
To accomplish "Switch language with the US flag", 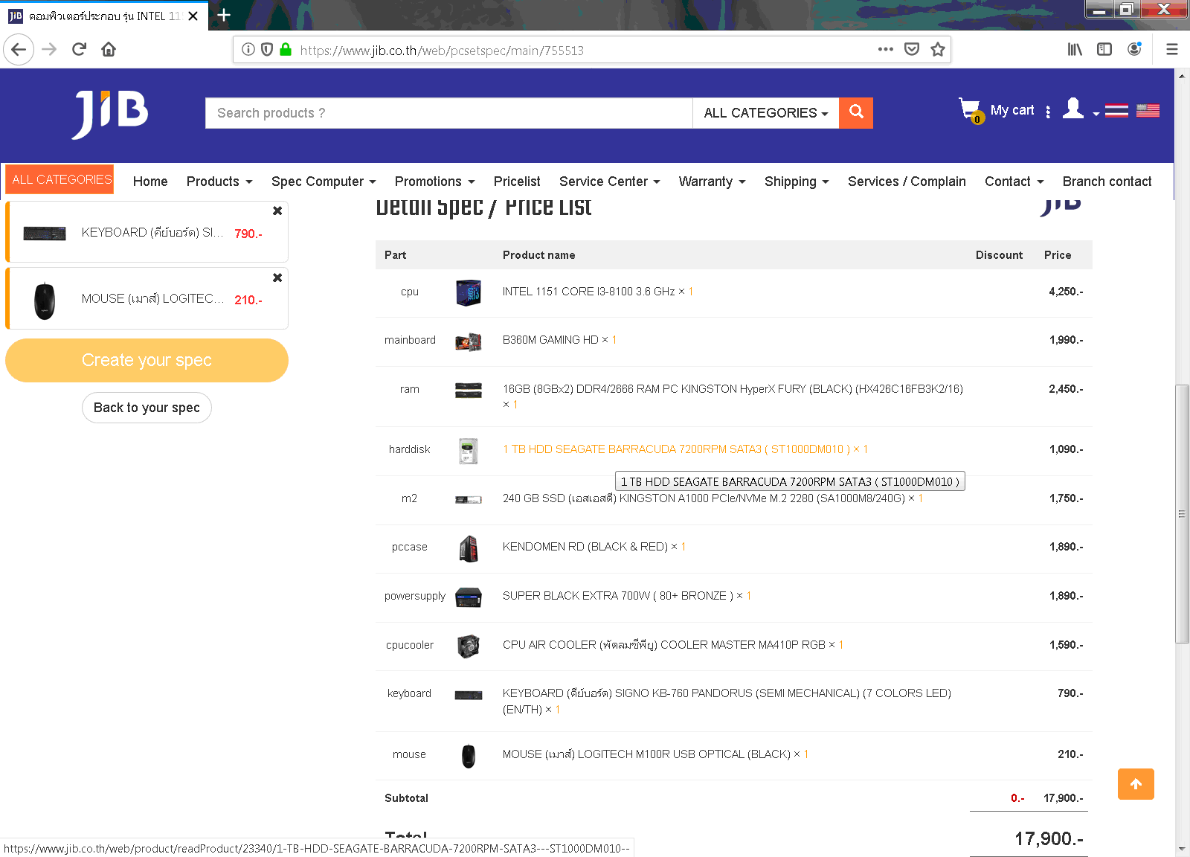I will click(x=1148, y=111).
